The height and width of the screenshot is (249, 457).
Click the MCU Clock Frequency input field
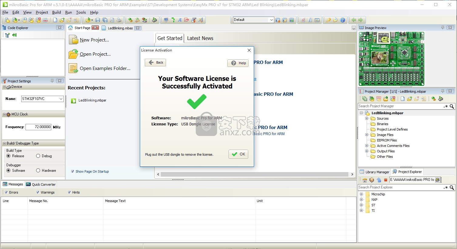point(39,127)
